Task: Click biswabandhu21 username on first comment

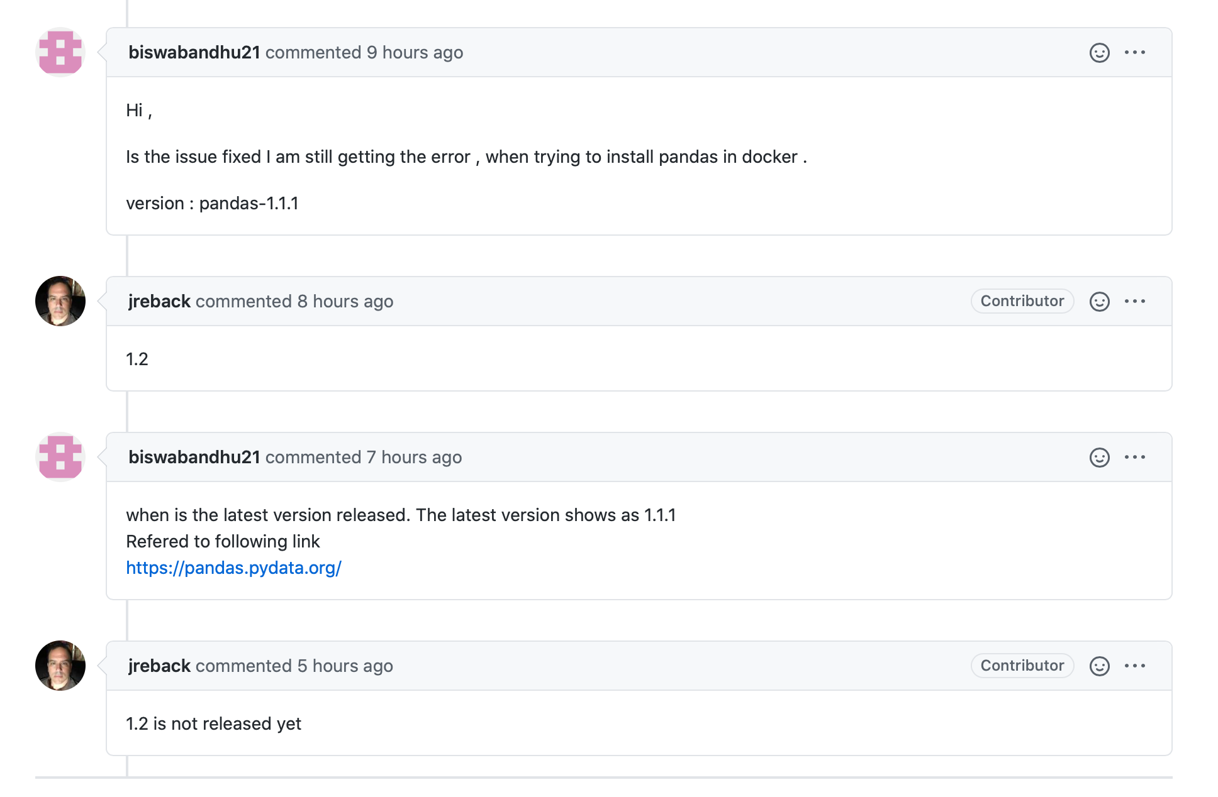Action: click(x=194, y=53)
